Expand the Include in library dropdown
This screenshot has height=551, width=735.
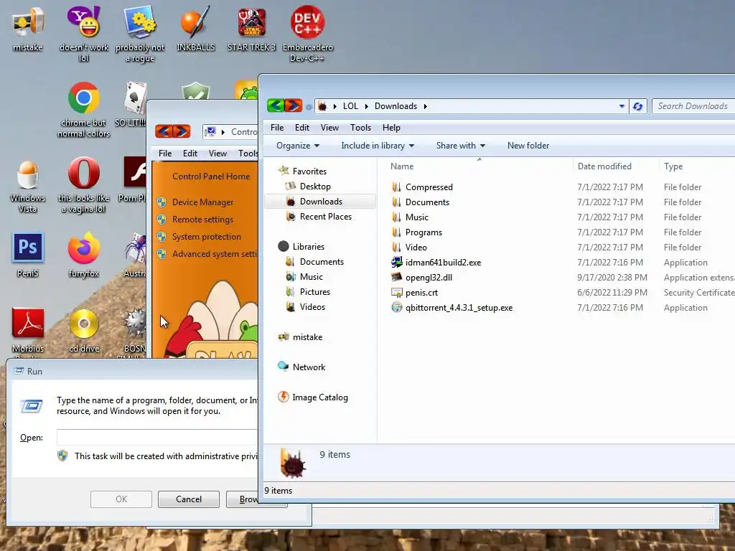click(378, 146)
